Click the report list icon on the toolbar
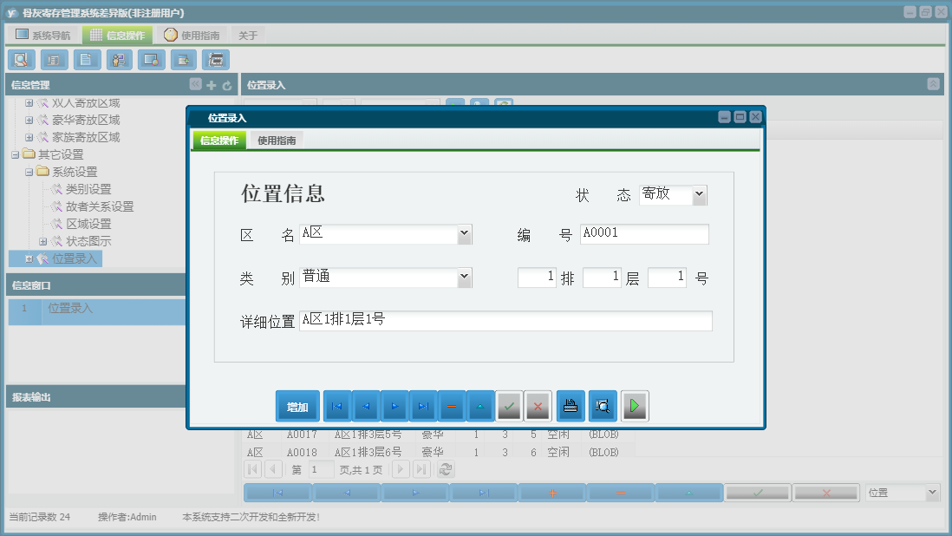Screen dimensions: 952x536 pos(53,60)
